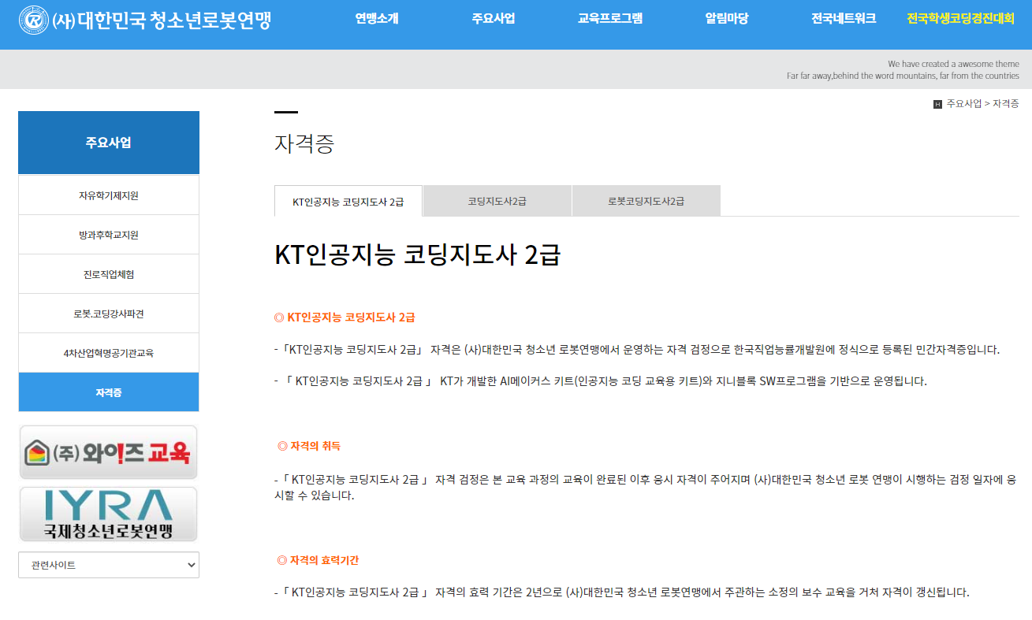The image size is (1032, 620).
Task: Open 방과후학교지원 in the sidebar
Action: 109,235
